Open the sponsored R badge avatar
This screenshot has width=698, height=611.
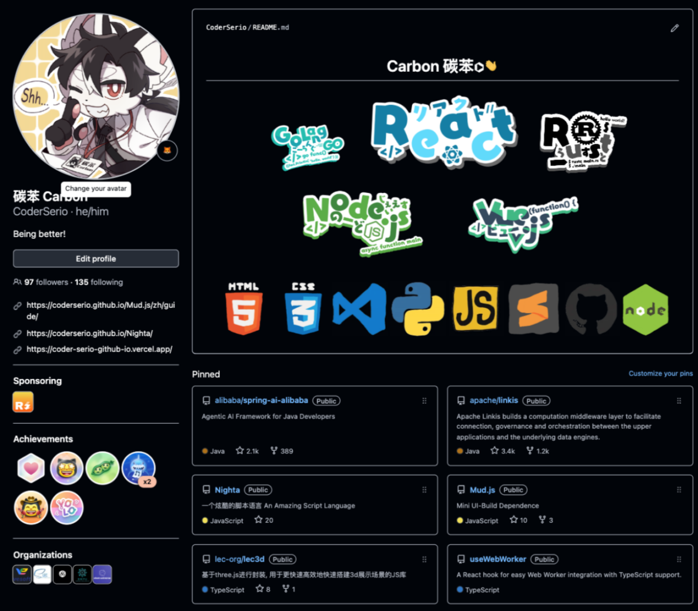tap(23, 402)
